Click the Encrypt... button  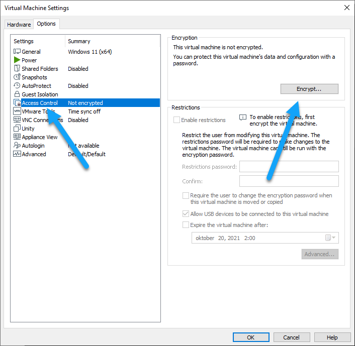point(309,89)
